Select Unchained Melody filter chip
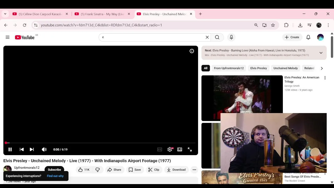Image resolution: width=334 pixels, height=188 pixels. coord(285,68)
